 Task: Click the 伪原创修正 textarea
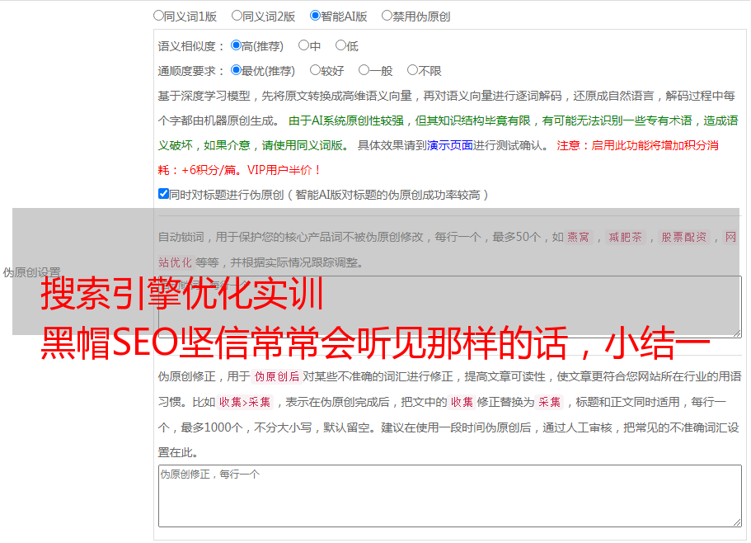[450, 496]
